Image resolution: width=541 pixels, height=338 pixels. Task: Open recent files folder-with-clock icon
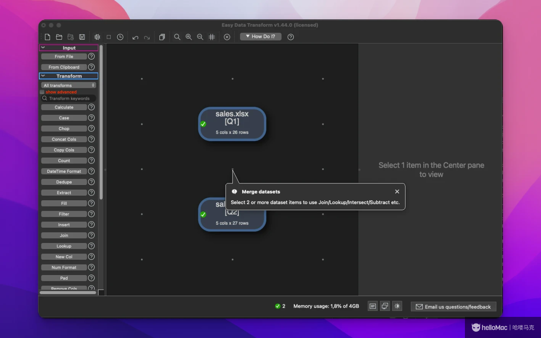click(71, 37)
